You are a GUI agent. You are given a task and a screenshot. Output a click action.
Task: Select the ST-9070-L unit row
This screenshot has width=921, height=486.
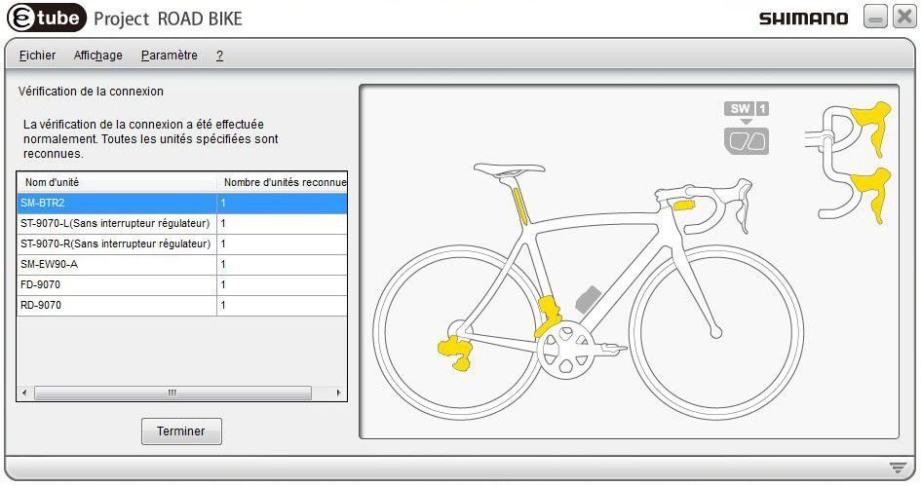point(182,224)
